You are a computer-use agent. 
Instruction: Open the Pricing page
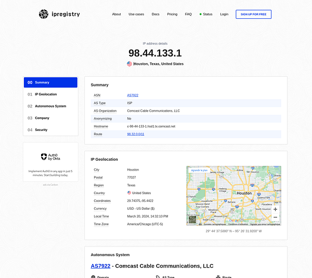coord(172,14)
